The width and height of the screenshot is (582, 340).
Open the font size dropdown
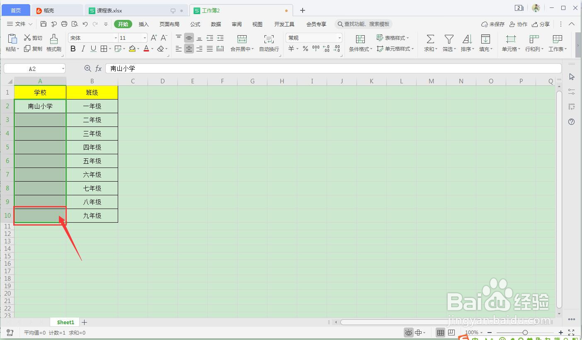[x=144, y=38]
